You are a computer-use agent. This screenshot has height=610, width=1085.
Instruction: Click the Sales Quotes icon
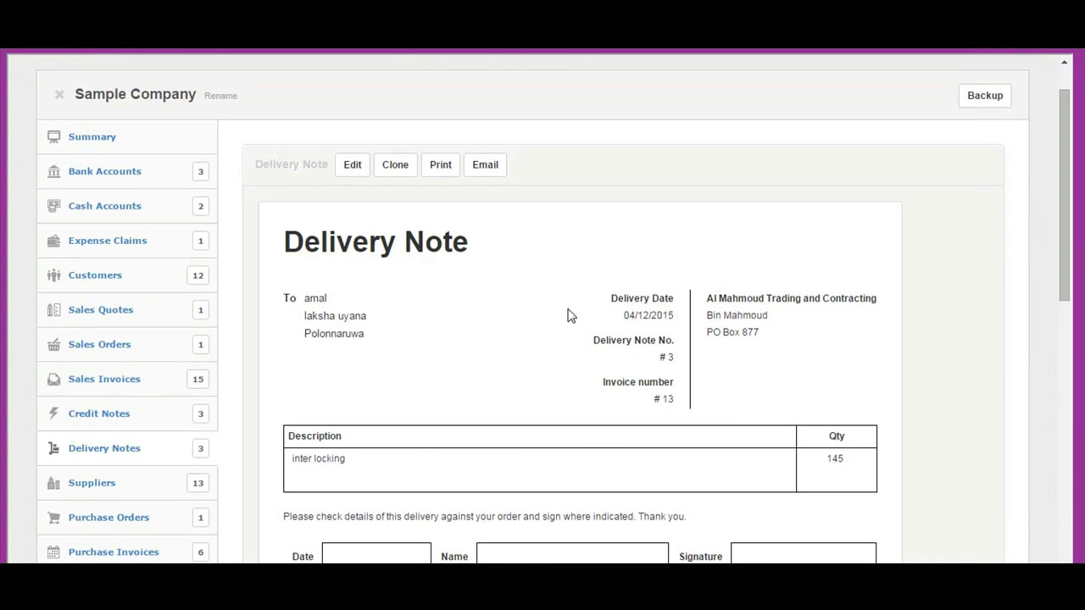coord(54,310)
